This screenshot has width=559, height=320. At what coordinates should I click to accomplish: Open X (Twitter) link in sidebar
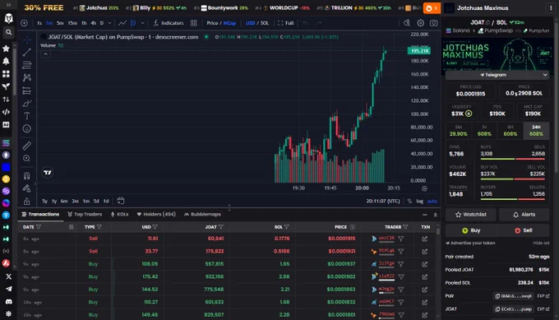coord(8,276)
